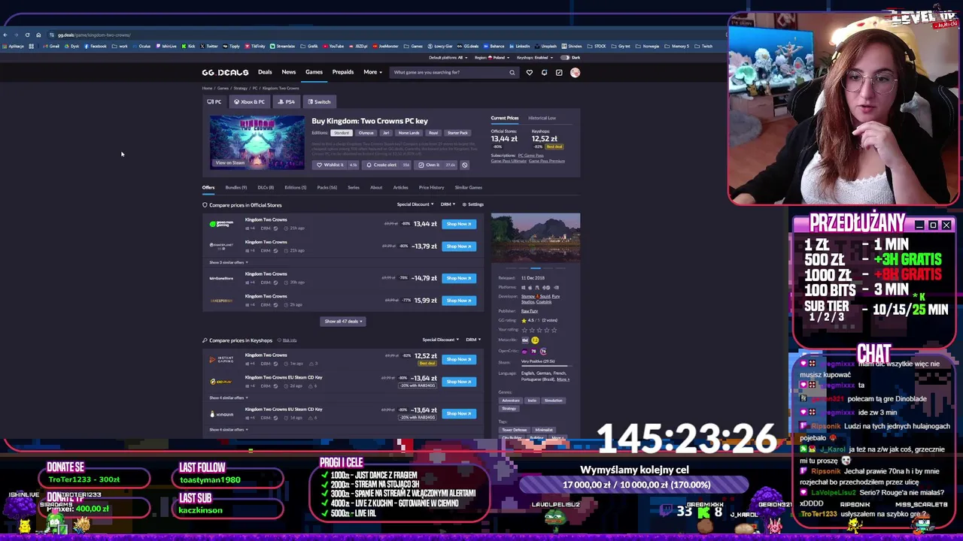Open the Gmail bookmark
Viewport: 963px width, 541px height.
[52, 46]
